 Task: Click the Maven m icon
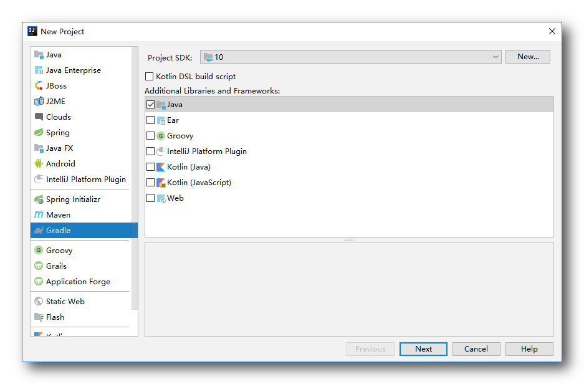[39, 215]
